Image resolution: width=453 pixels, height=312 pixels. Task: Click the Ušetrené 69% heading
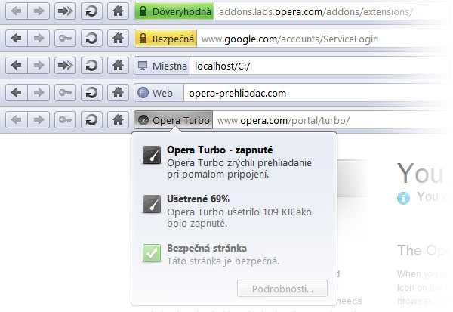tap(198, 199)
